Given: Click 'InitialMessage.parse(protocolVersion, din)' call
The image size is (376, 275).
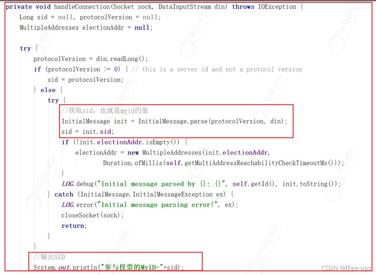Looking at the screenshot, I should [211, 121].
